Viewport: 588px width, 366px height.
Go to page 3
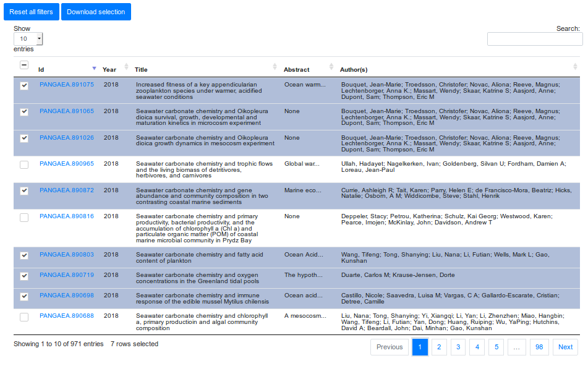(x=458, y=347)
